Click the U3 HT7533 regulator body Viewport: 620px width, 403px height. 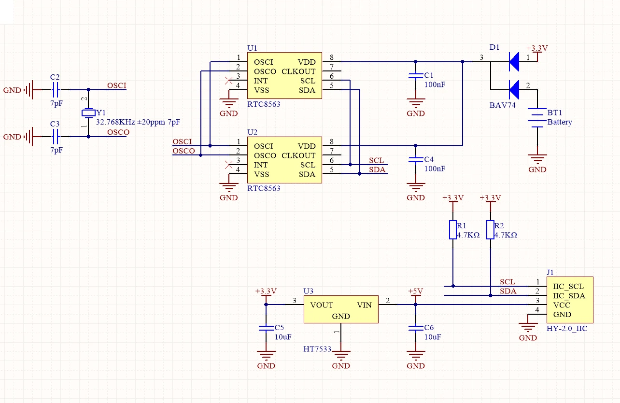341,310
